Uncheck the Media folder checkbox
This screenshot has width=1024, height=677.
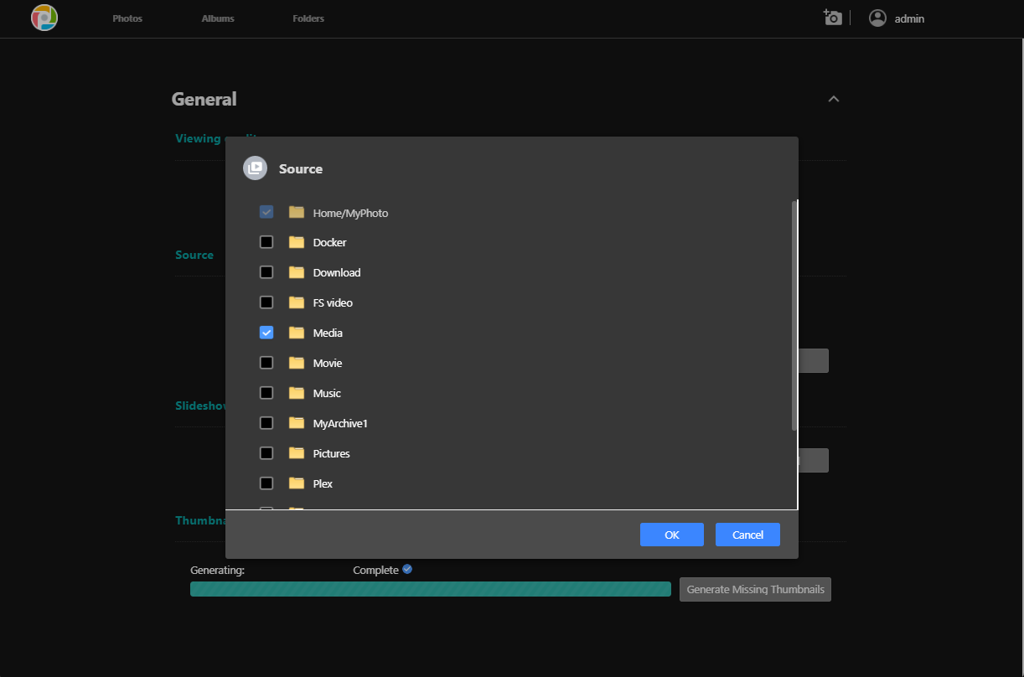(266, 333)
